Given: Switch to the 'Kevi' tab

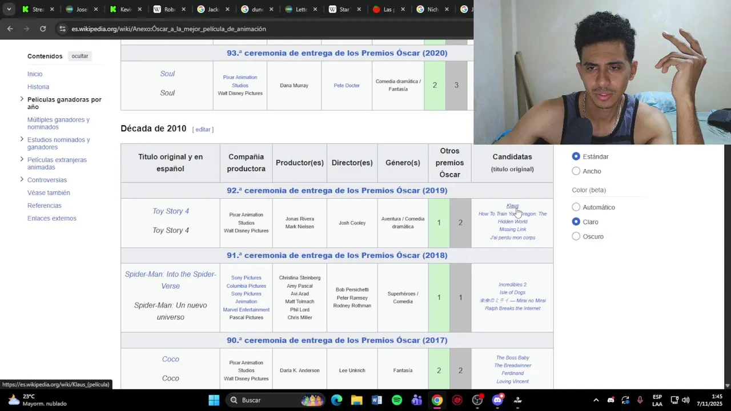Looking at the screenshot, I should [126, 9].
